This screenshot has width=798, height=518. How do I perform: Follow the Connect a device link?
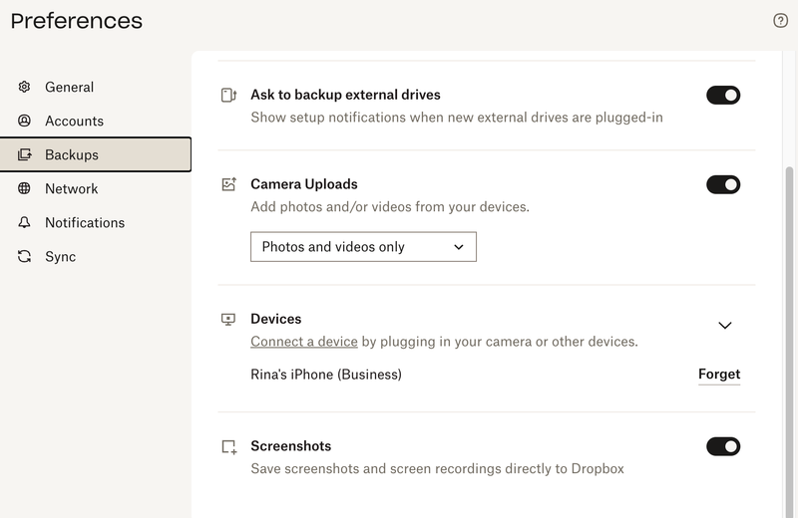[304, 342]
